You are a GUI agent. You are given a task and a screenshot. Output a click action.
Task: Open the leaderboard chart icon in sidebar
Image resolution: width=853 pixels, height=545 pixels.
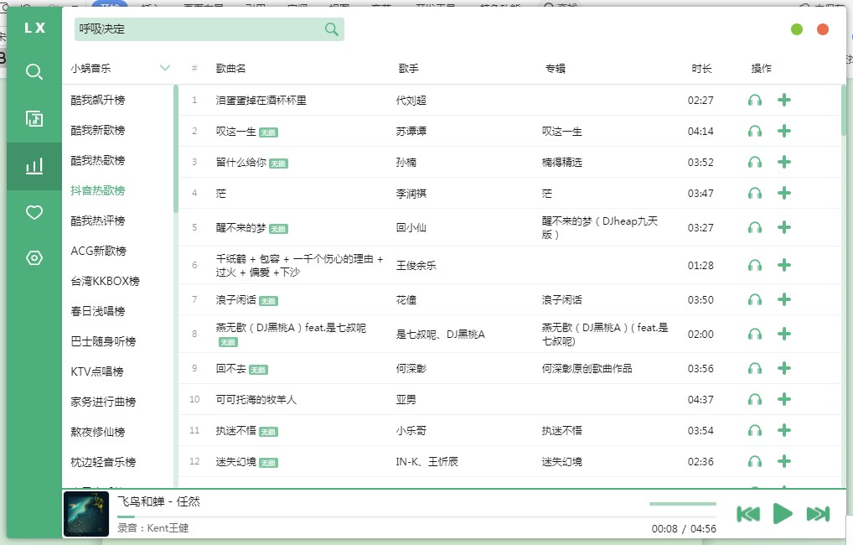(34, 166)
